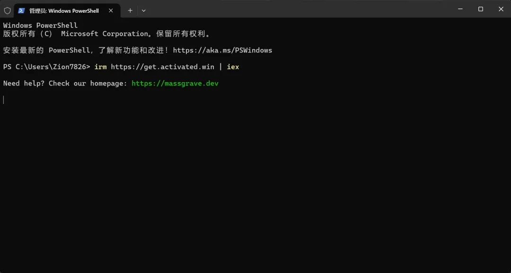
Task: Click the Microsoft Corporation copyright line
Action: click(x=107, y=34)
